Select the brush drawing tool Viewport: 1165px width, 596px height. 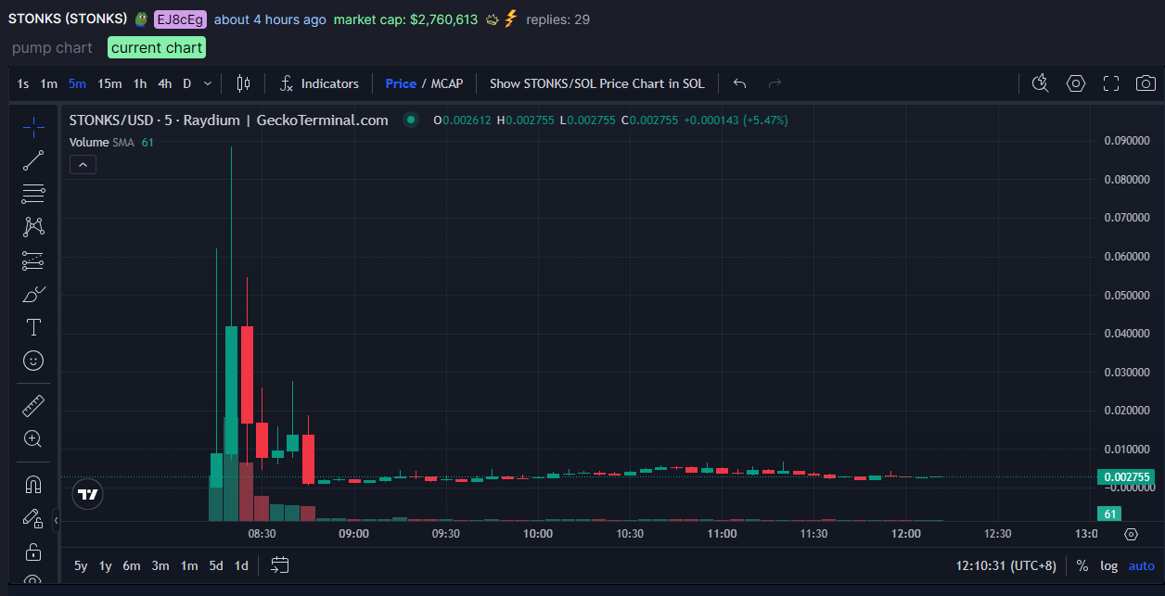pos(33,294)
